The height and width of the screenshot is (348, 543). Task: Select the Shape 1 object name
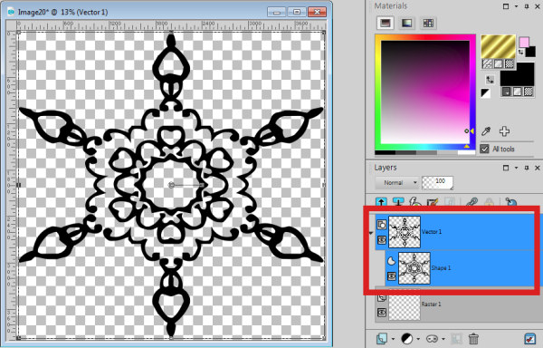click(441, 268)
